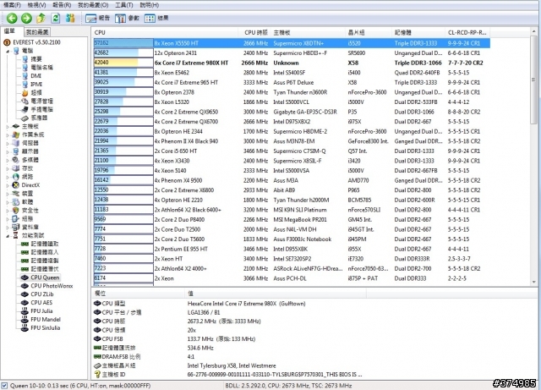Expand the 網路 Network node arrow

[8, 177]
